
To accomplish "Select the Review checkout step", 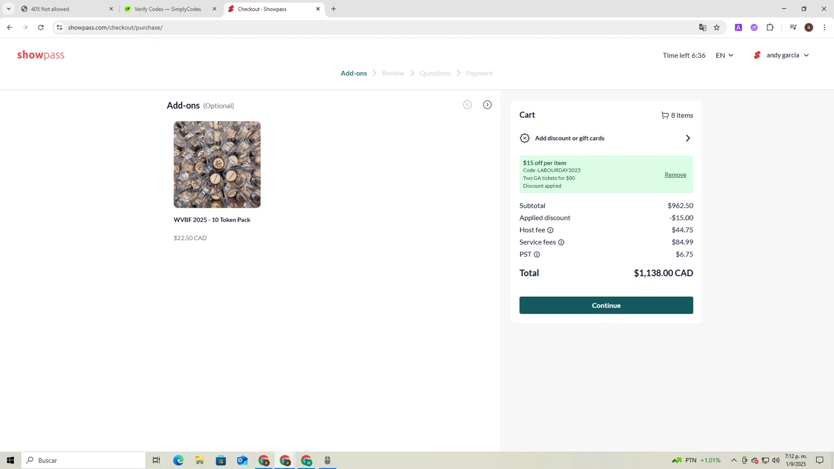I will [393, 73].
